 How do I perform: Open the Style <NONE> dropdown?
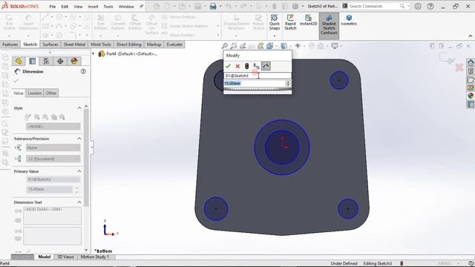(53, 127)
